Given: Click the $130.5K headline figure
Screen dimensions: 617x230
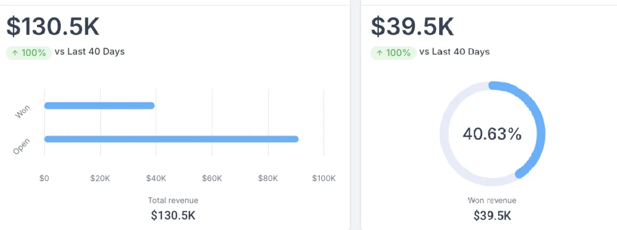Looking at the screenshot, I should pyautogui.click(x=53, y=27).
